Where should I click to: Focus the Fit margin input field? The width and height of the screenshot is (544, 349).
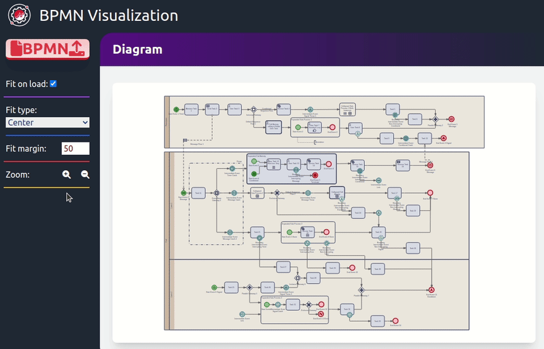(x=75, y=149)
